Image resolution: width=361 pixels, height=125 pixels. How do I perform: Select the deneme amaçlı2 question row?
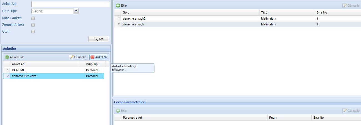click(x=238, y=18)
